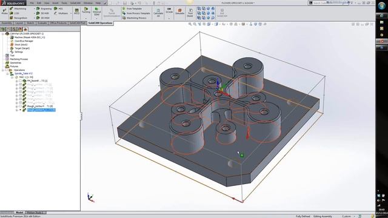Open the Help menu
388x218 pixels.
click(98, 3)
